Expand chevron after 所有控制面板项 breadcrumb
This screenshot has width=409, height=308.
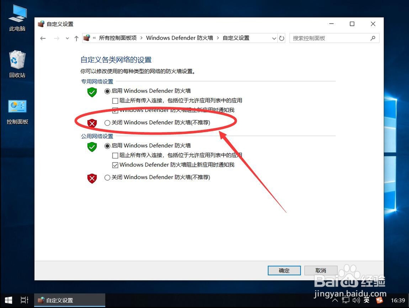click(142, 38)
